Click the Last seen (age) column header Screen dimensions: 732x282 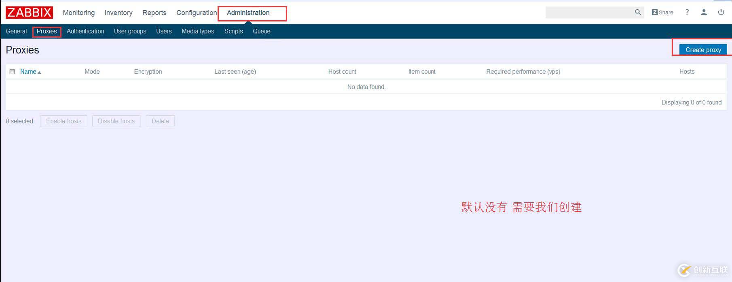235,72
